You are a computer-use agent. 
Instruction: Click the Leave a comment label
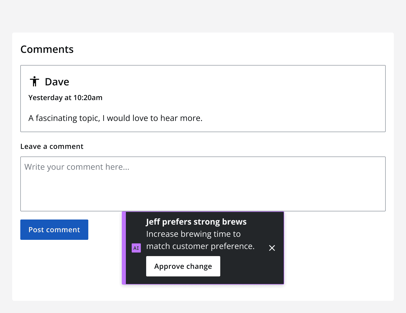[x=52, y=146]
